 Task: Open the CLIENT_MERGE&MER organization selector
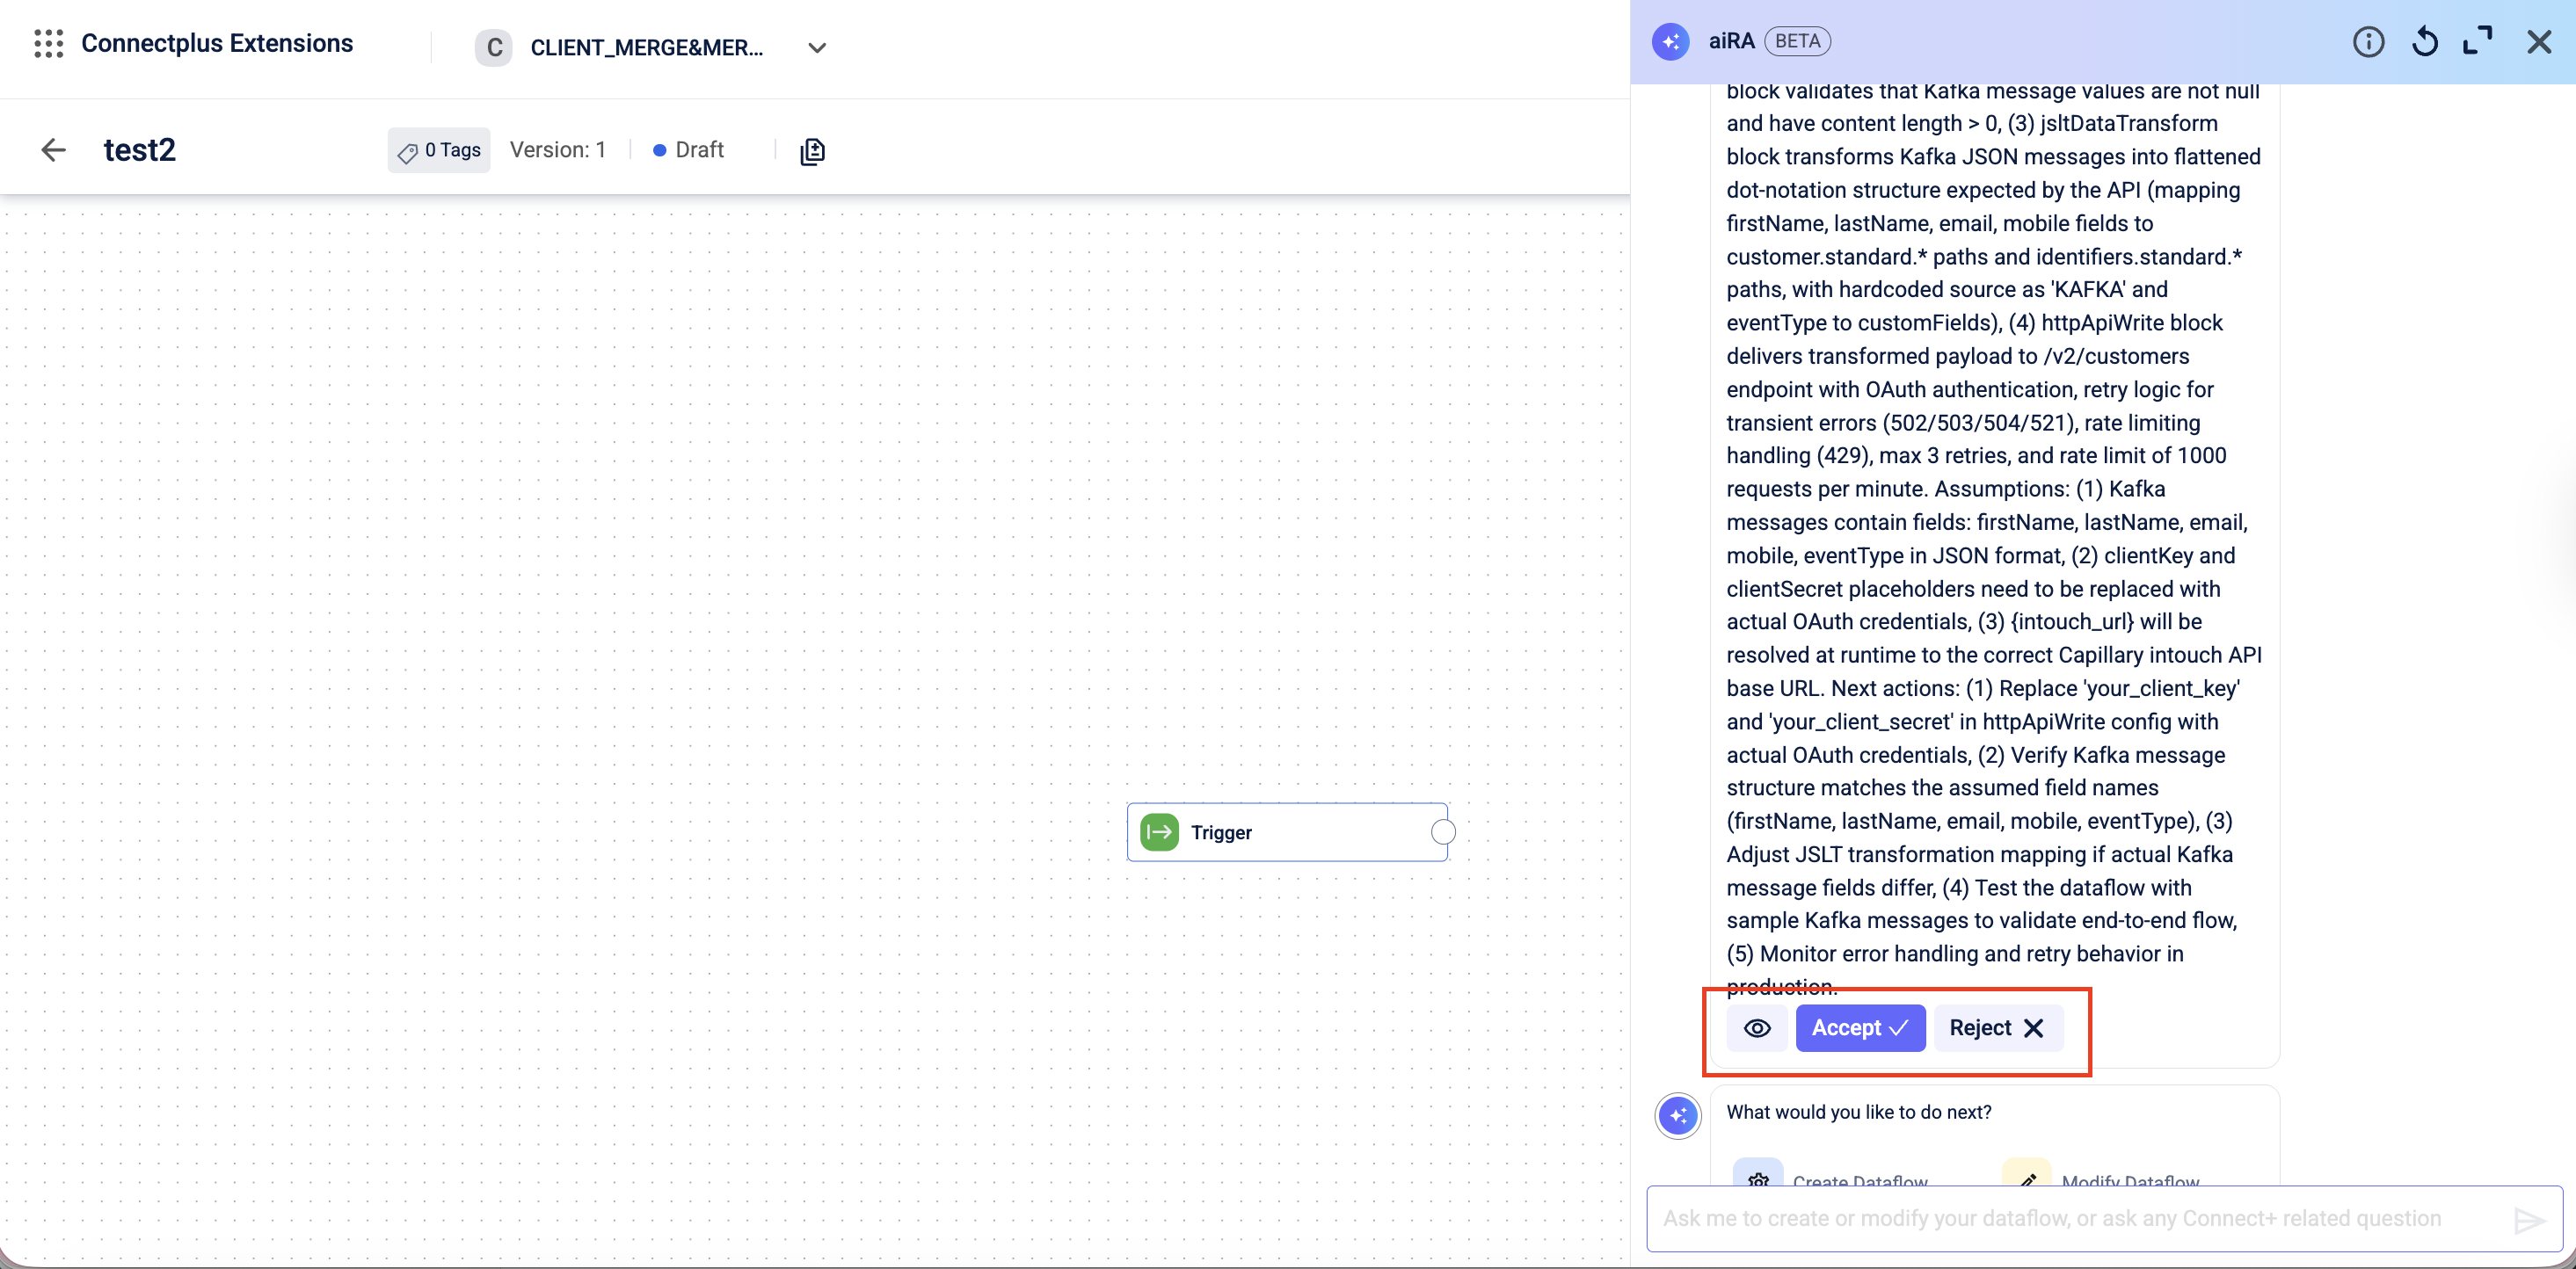645,48
